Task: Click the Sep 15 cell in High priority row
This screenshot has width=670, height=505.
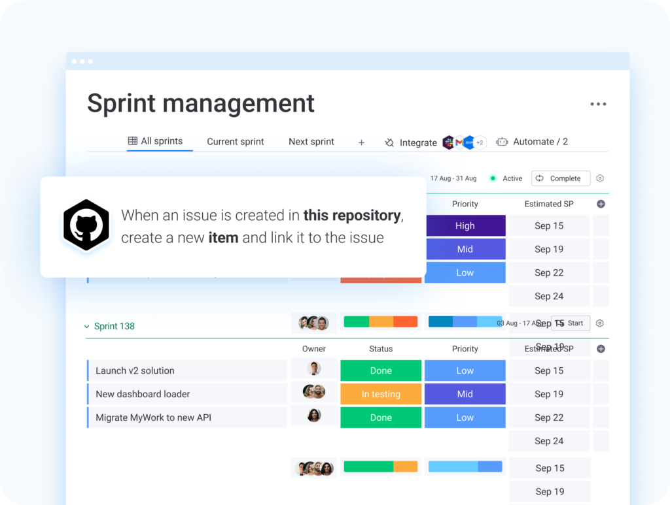Action: click(549, 225)
